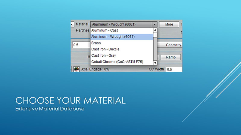Click the material list scrollbar thumb
The height and width of the screenshot is (135, 241).
(x=155, y=35)
